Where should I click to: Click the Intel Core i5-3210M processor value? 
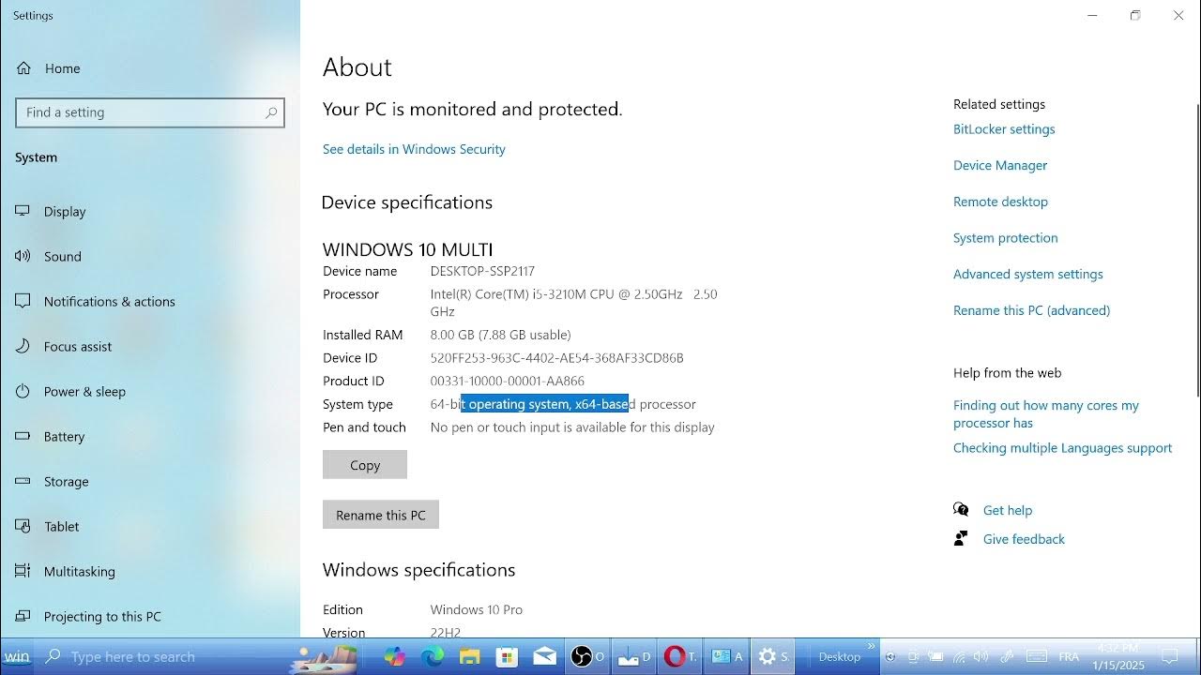(x=574, y=303)
